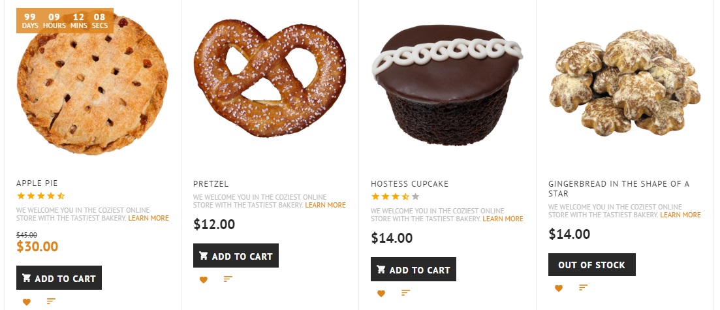Open the Pretzel product image
This screenshot has width=720, height=310.
point(270,78)
